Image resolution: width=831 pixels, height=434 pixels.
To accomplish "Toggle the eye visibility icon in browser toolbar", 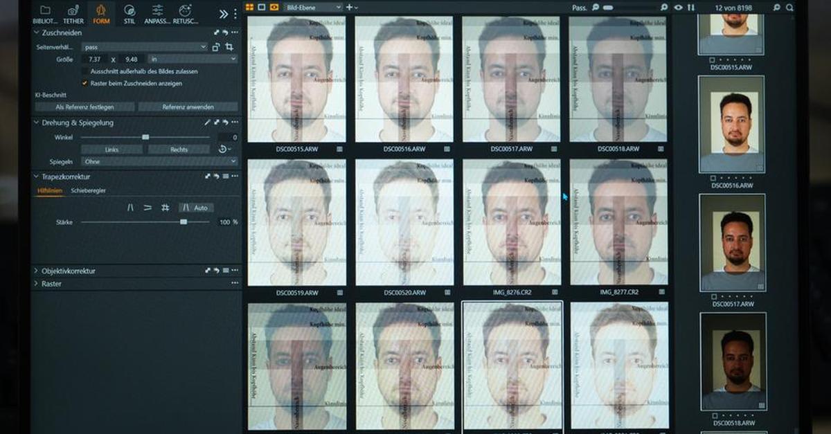I will 679,7.
